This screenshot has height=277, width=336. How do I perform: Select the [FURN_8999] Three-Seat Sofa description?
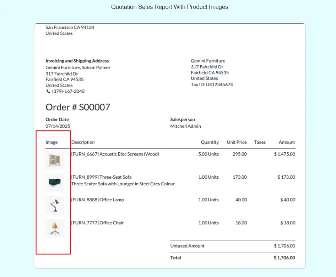pyautogui.click(x=102, y=177)
